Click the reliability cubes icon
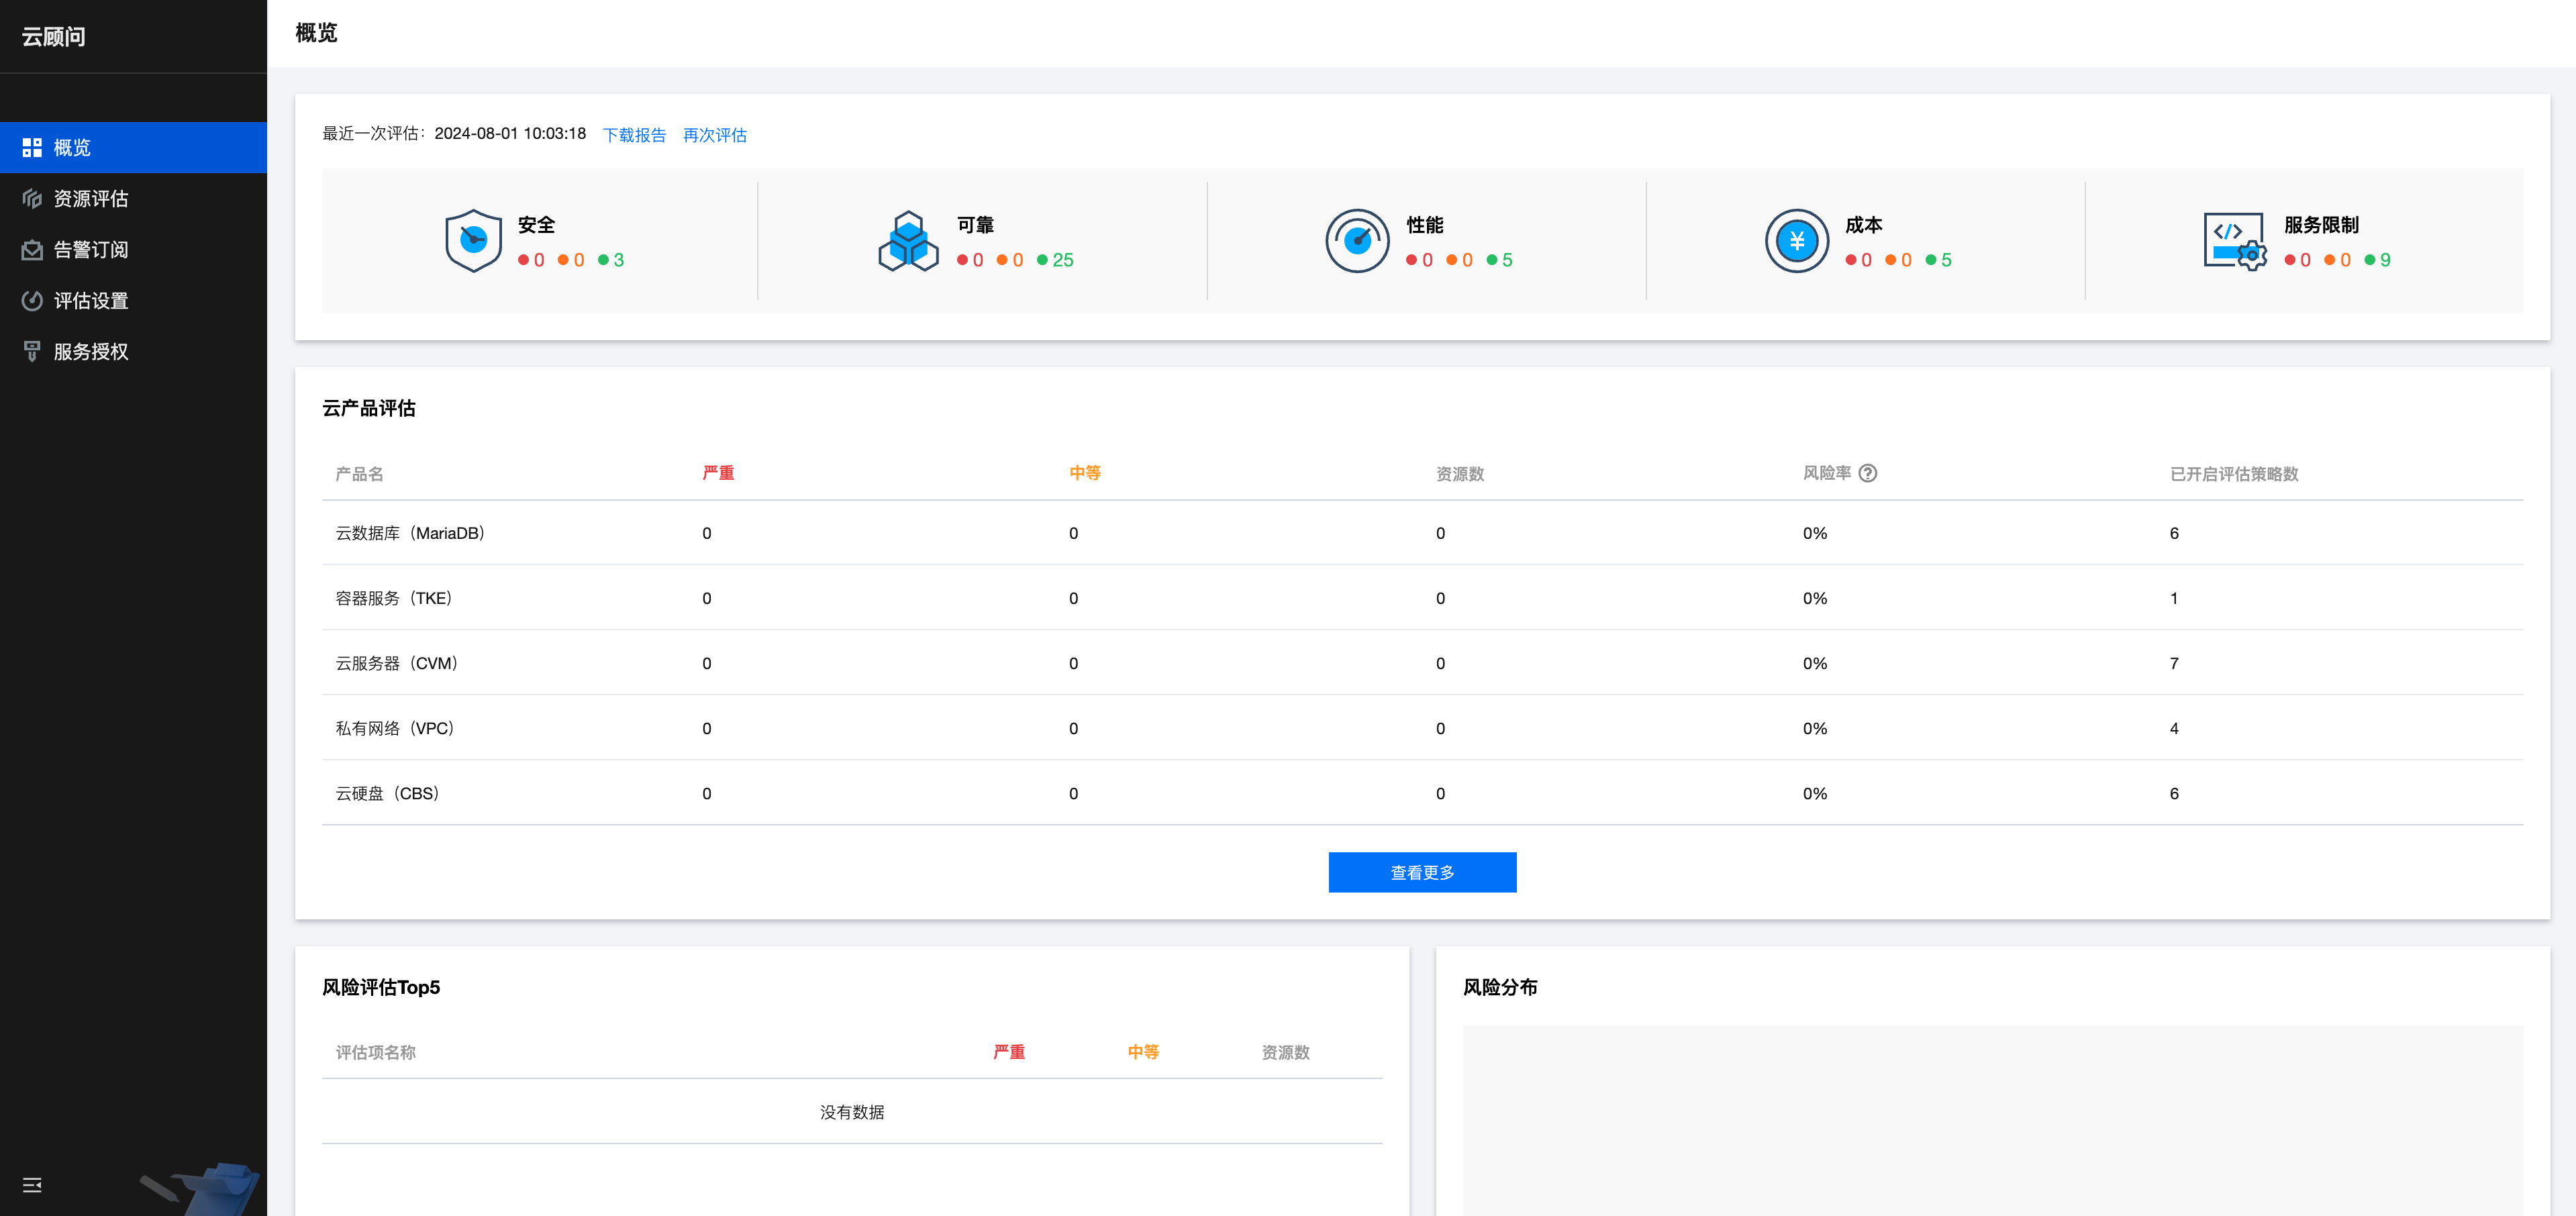Image resolution: width=2576 pixels, height=1216 pixels. tap(908, 240)
